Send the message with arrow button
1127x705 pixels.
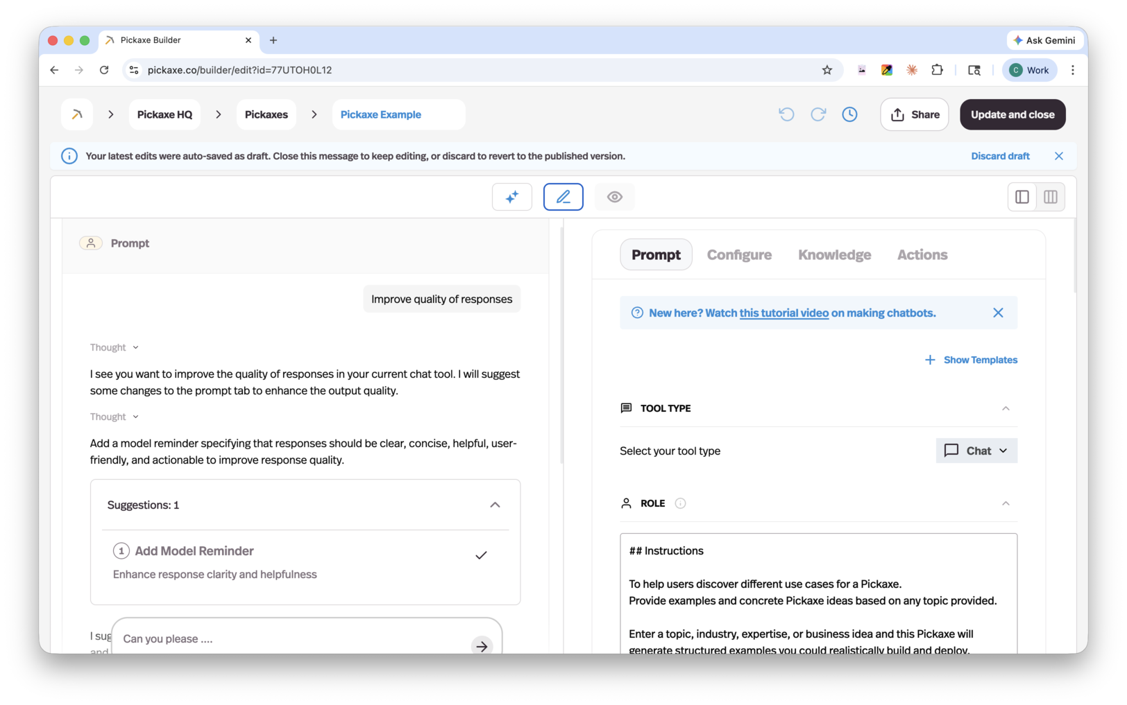pos(482,646)
